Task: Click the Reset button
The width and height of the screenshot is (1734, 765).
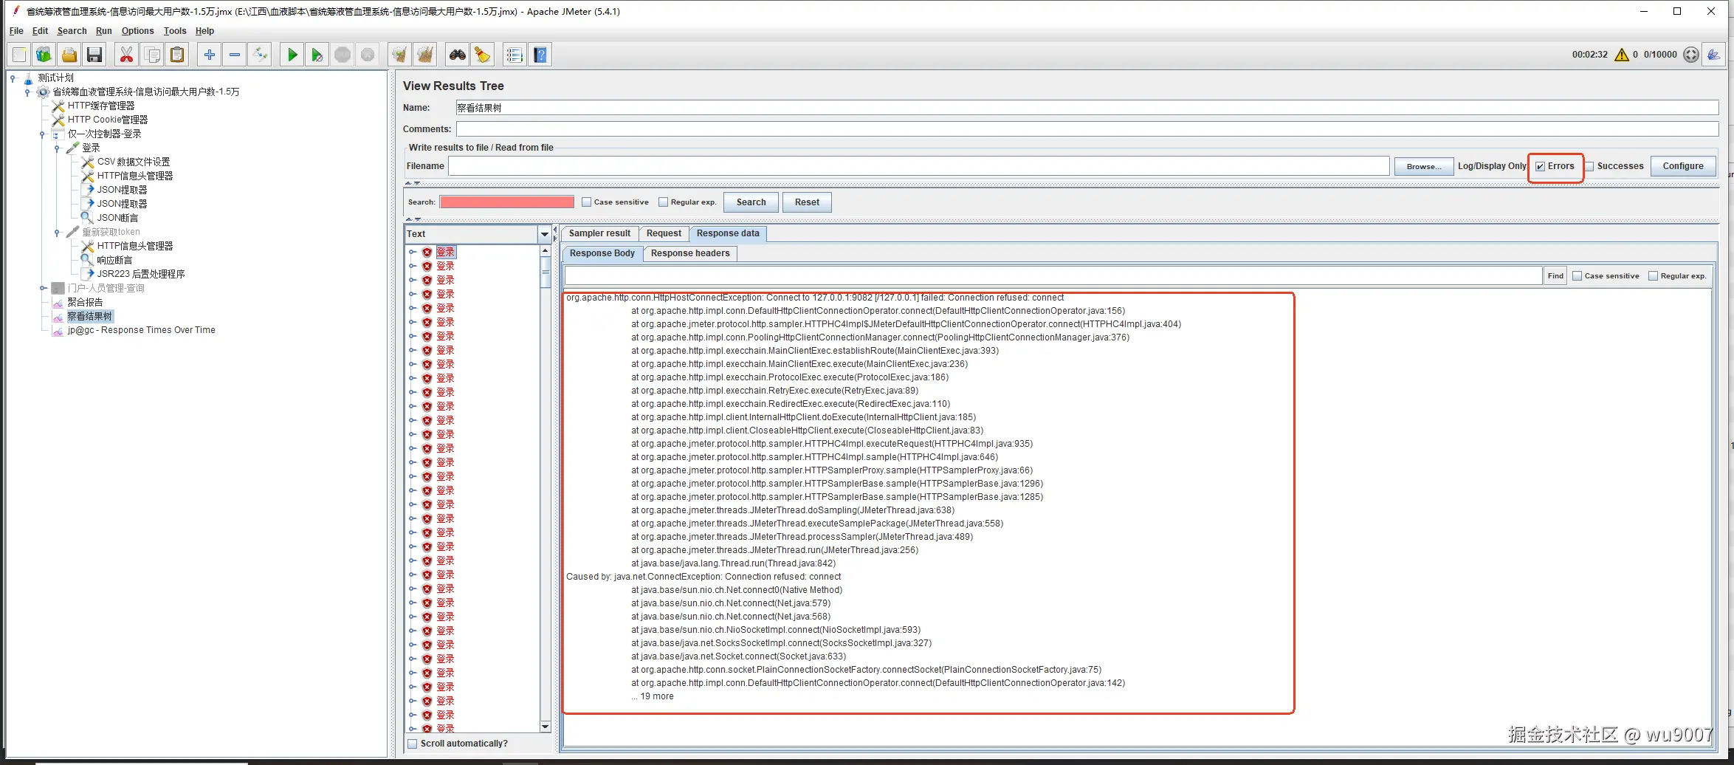Action: pyautogui.click(x=807, y=202)
